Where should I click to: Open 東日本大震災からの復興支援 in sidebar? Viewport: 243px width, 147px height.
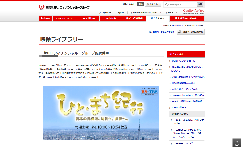(x=187, y=101)
